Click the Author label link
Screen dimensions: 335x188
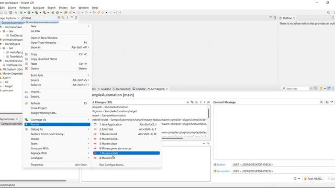[x=221, y=164]
